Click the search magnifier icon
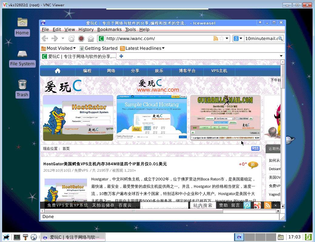Viewport: 315px width, 242px height. point(280,39)
